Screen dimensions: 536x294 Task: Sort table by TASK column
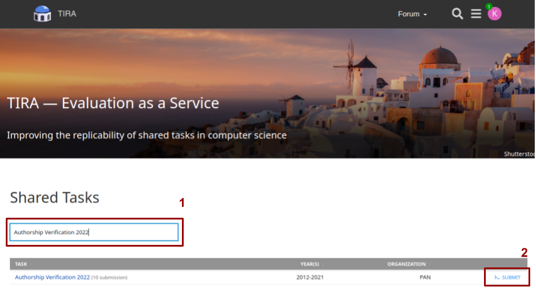pyautogui.click(x=23, y=264)
